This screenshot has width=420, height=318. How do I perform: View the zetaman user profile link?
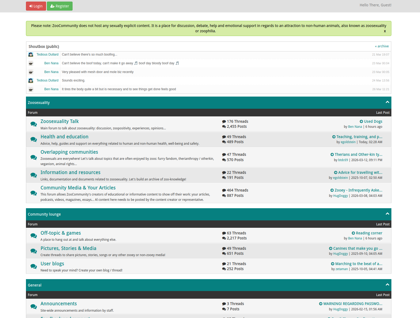pyautogui.click(x=342, y=269)
